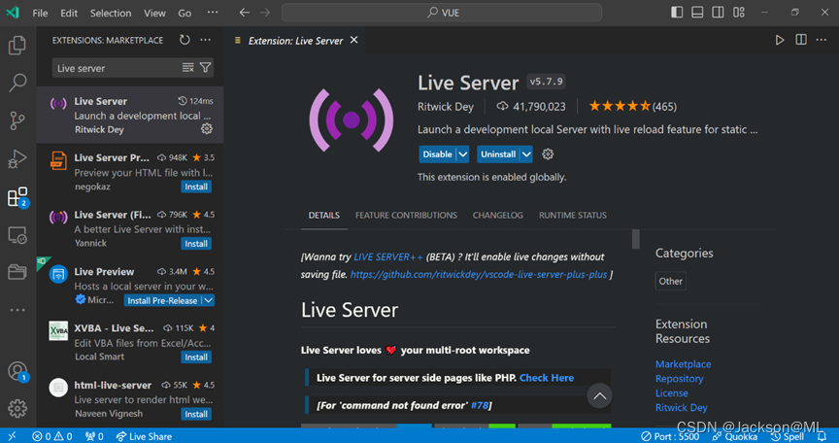Open the Search view in activity bar
Viewport: 839px width, 443px height.
(x=17, y=83)
